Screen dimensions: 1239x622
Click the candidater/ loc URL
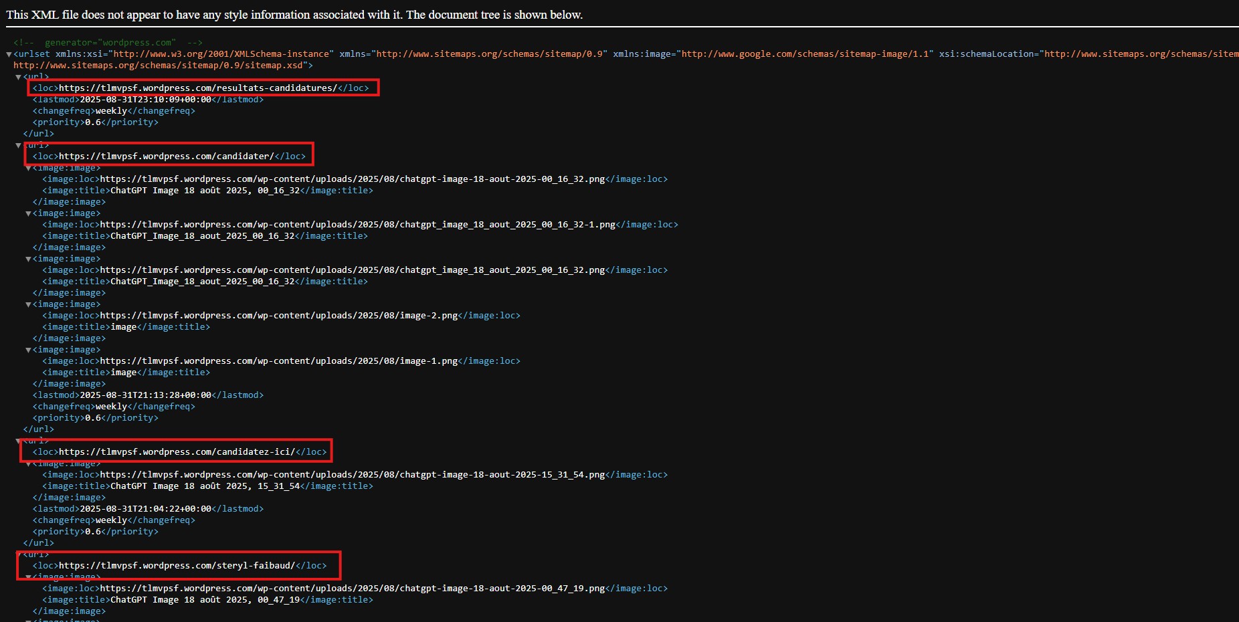[x=166, y=157]
